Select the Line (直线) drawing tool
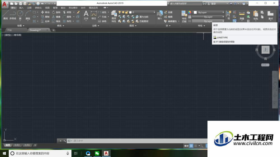 click(5, 15)
